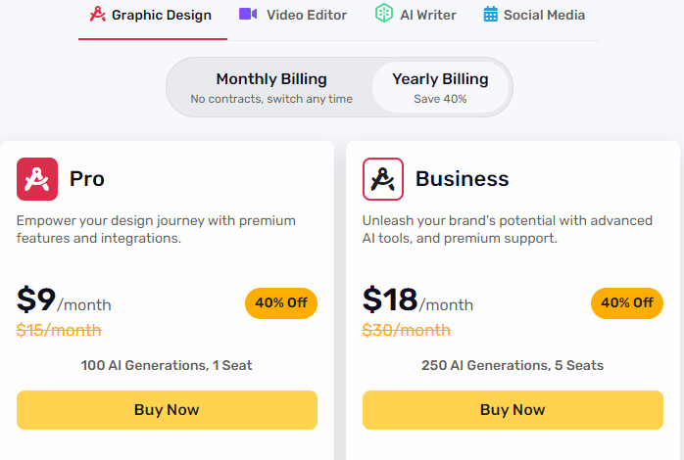Click the green AI Writer hexagon icon
Image resolution: width=684 pixels, height=460 pixels.
click(x=384, y=13)
